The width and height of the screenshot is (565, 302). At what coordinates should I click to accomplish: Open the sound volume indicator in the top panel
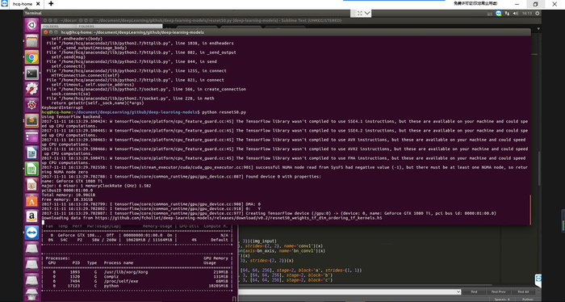point(516,14)
